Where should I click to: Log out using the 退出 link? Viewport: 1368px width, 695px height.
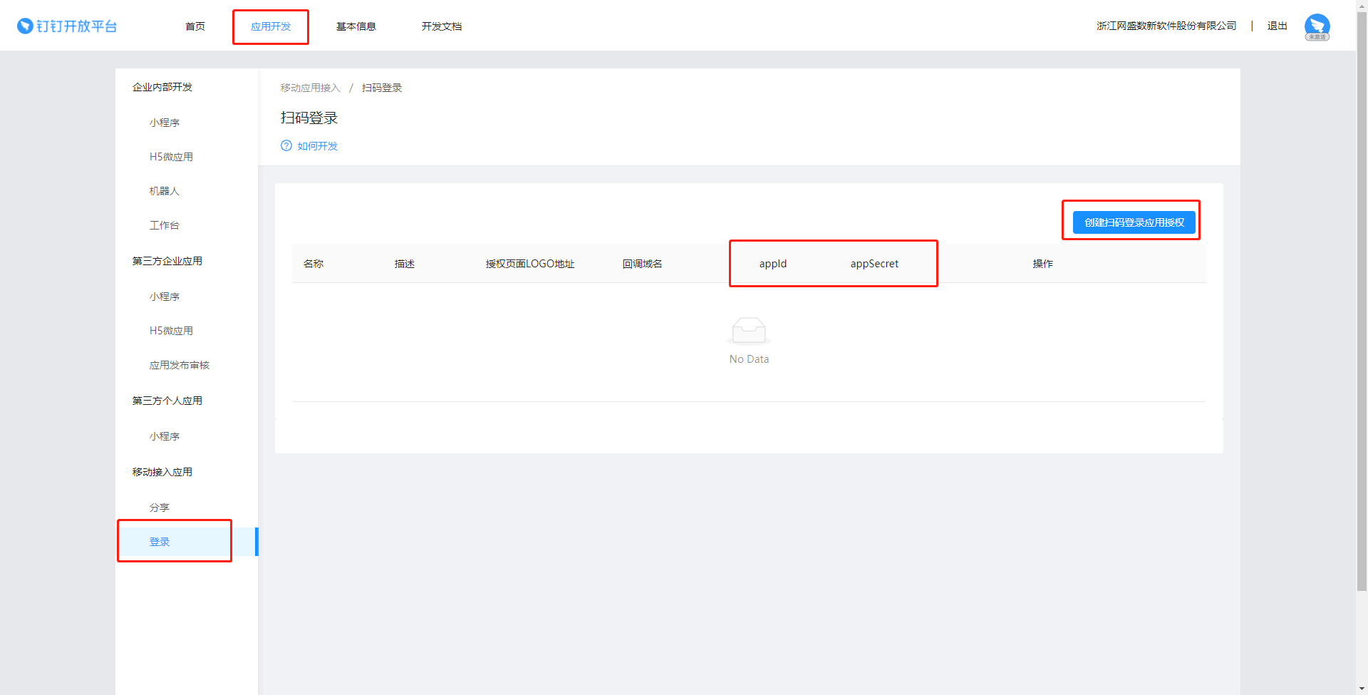coord(1277,26)
